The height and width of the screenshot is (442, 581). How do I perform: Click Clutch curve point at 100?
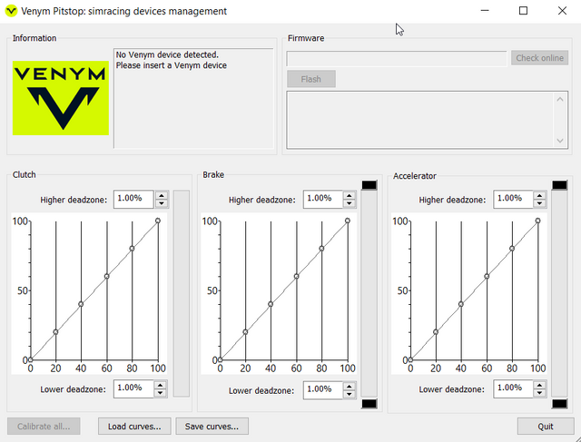coord(158,221)
